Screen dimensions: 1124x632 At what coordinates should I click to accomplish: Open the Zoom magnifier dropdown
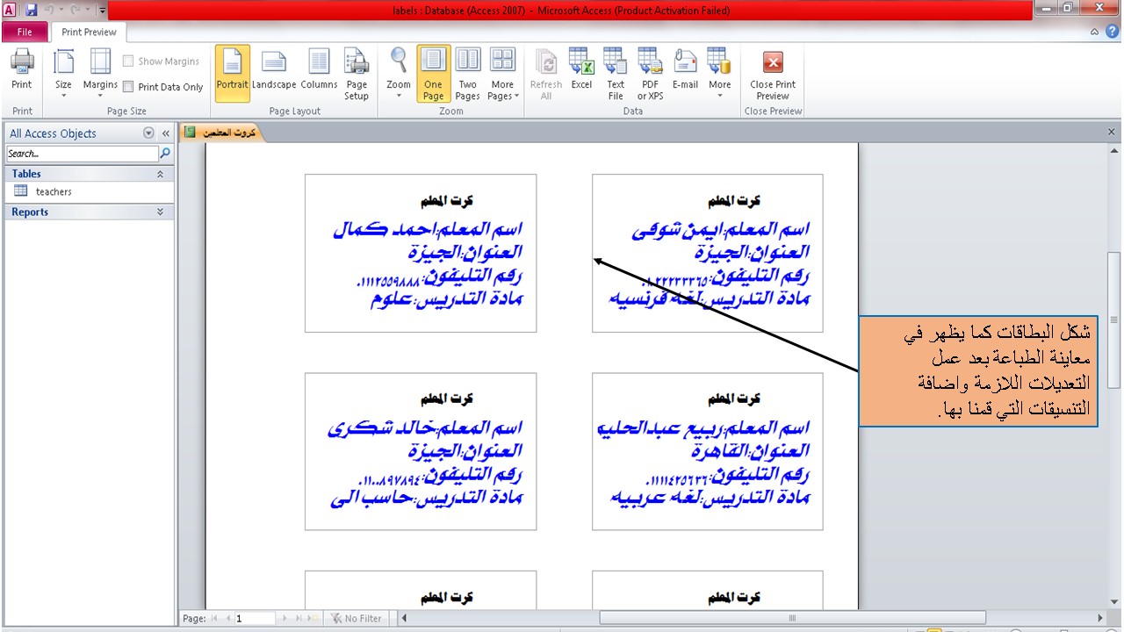tap(399, 73)
